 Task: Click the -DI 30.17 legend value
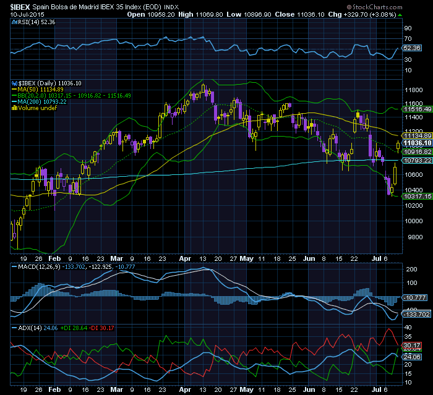pyautogui.click(x=103, y=328)
